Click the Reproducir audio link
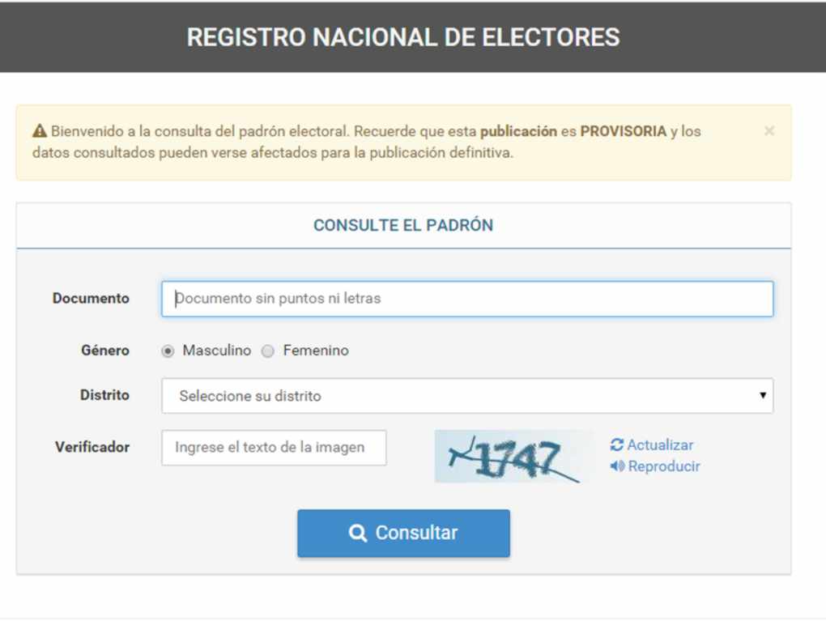 [663, 466]
